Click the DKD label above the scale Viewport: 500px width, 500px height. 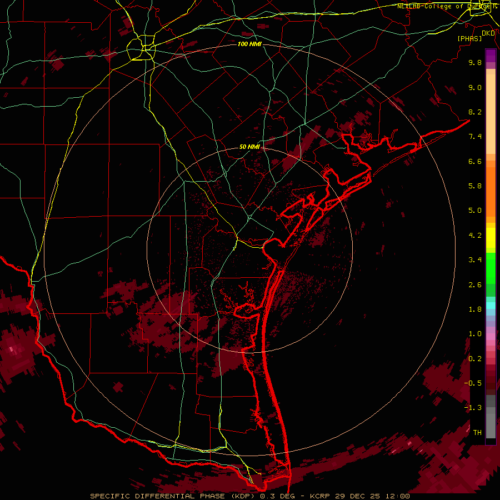pyautogui.click(x=488, y=33)
